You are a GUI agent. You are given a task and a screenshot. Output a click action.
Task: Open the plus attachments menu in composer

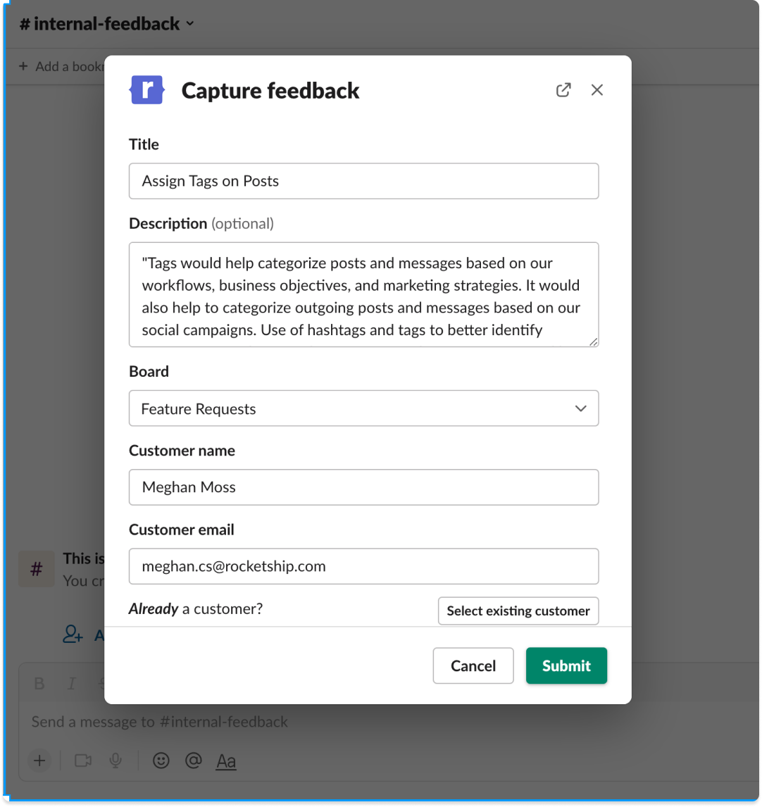pos(39,760)
